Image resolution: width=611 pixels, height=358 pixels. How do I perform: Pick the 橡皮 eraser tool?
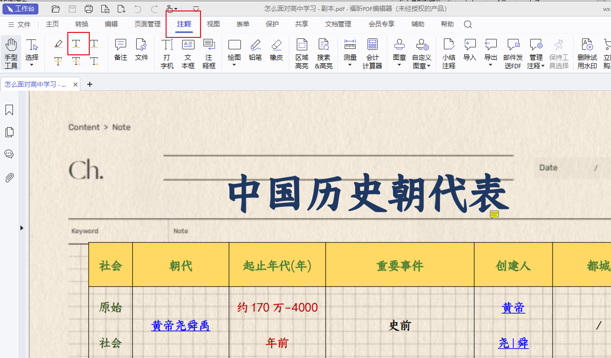coord(276,50)
